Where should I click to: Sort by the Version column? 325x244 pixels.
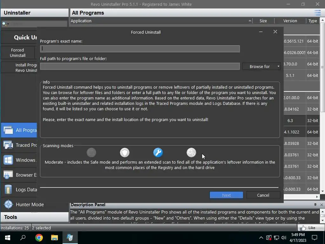click(x=290, y=21)
